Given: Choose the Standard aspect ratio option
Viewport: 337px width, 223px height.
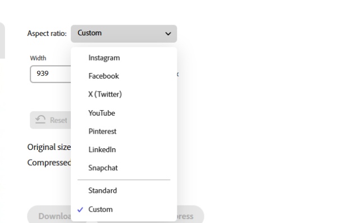Looking at the screenshot, I should point(124,190).
